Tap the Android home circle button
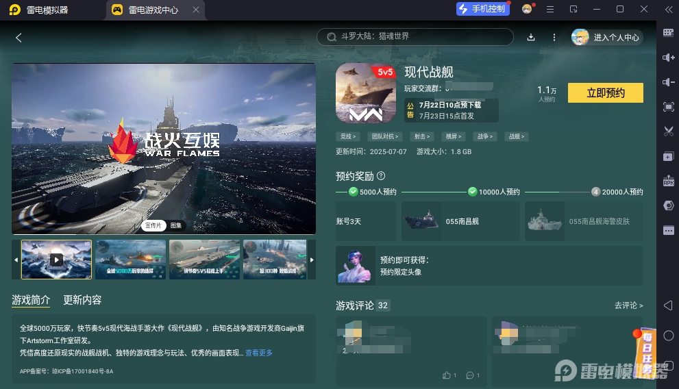This screenshot has width=679, height=389. 668,336
